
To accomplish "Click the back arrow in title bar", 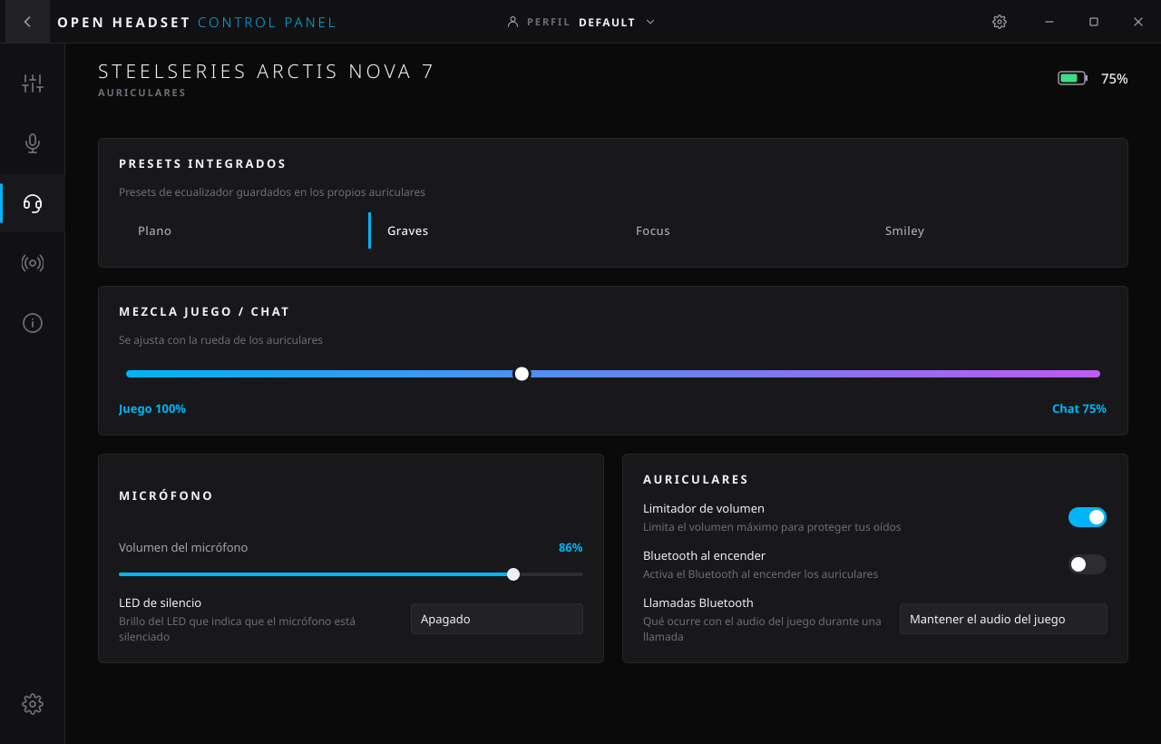I will click(27, 22).
